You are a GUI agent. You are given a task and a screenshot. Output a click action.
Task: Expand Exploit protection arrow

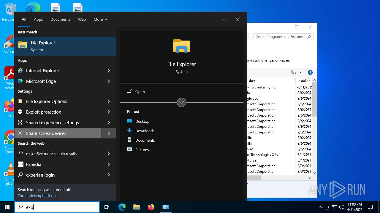point(109,112)
